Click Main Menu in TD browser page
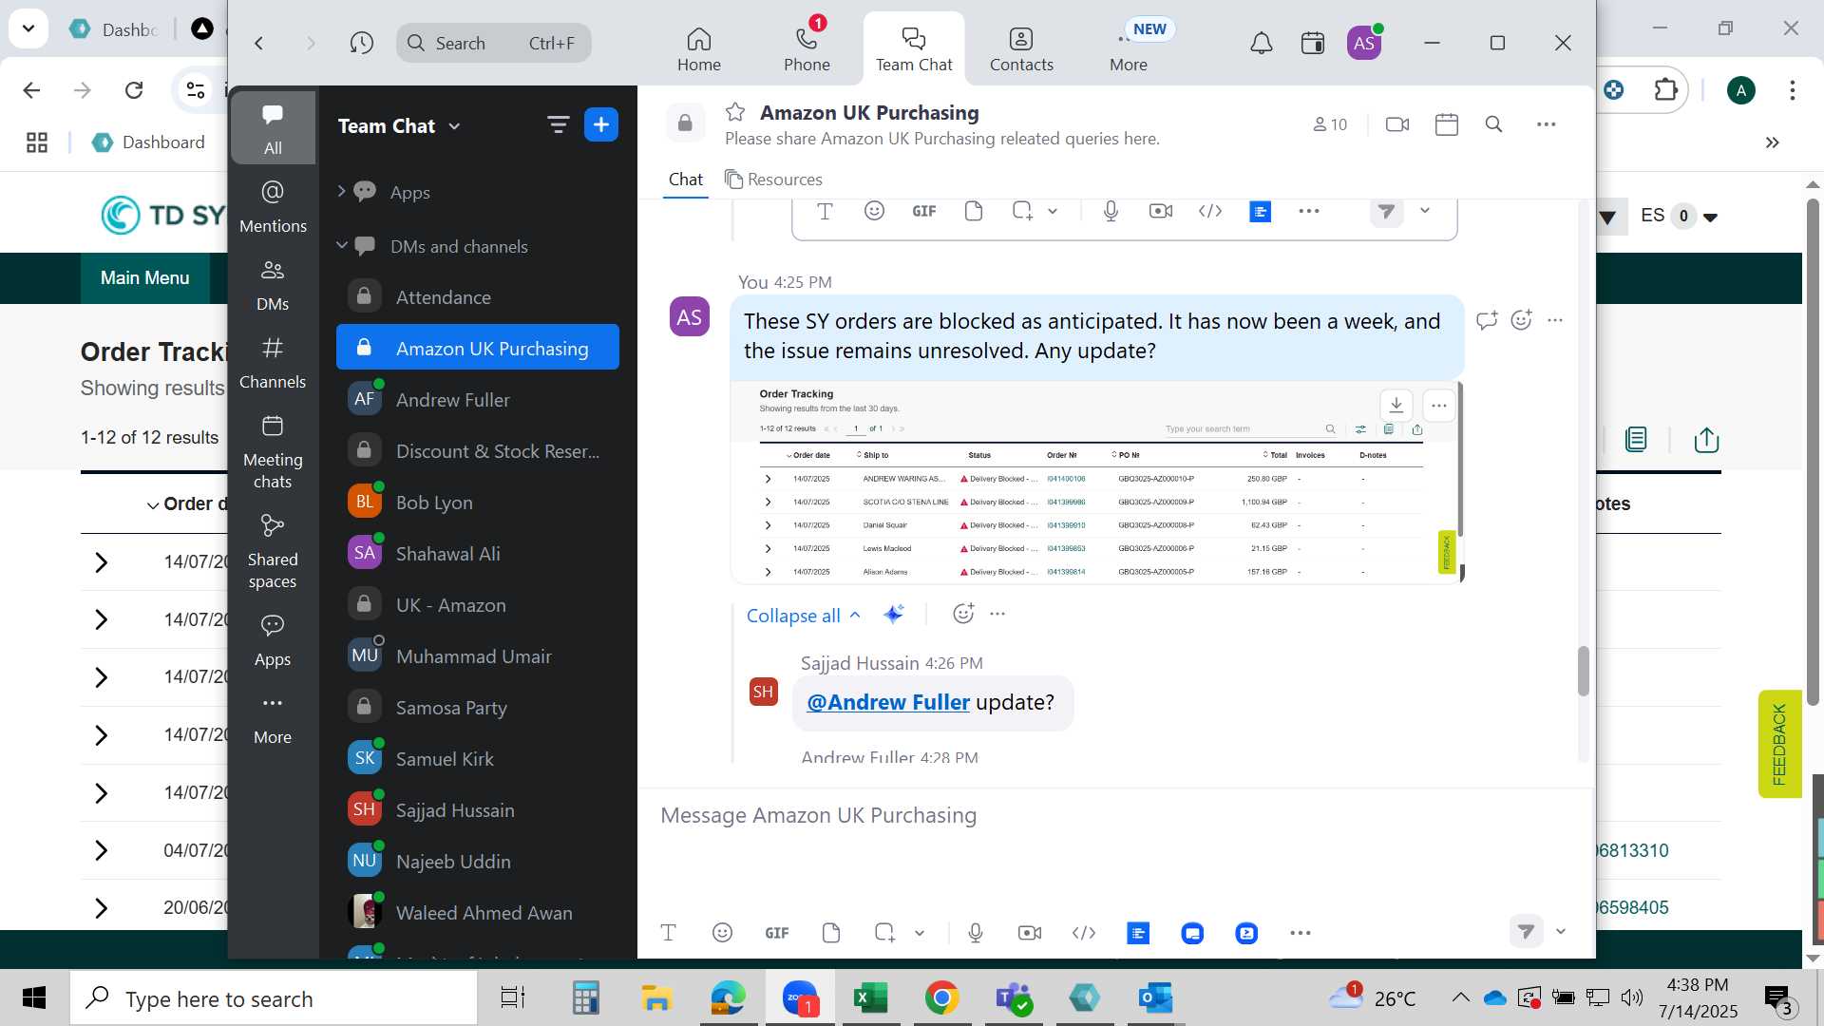1824x1026 pixels. [145, 277]
